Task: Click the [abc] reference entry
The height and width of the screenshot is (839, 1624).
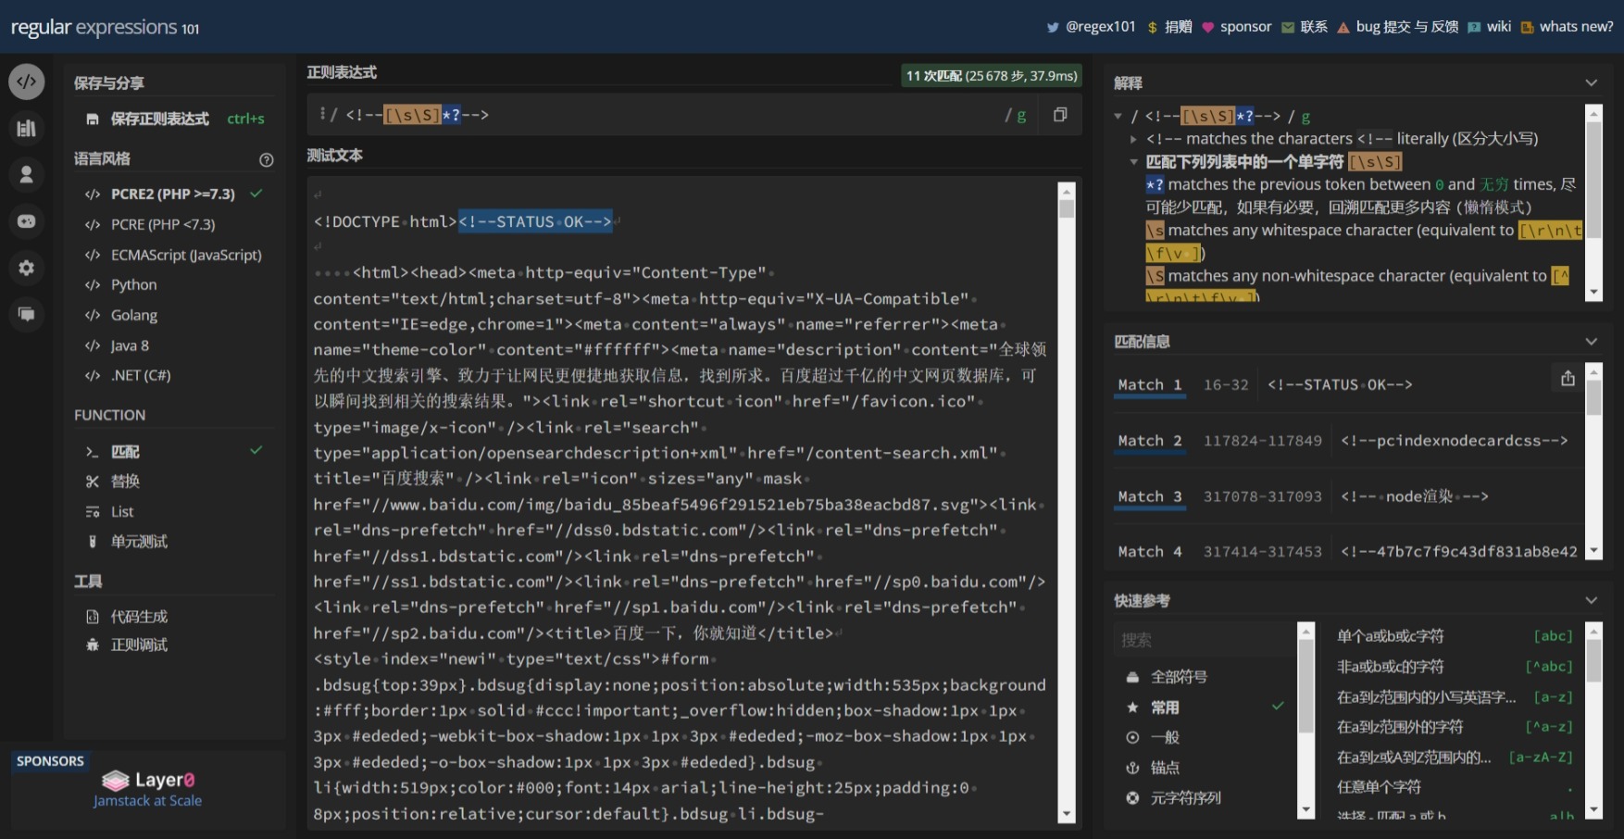Action: coord(1455,636)
